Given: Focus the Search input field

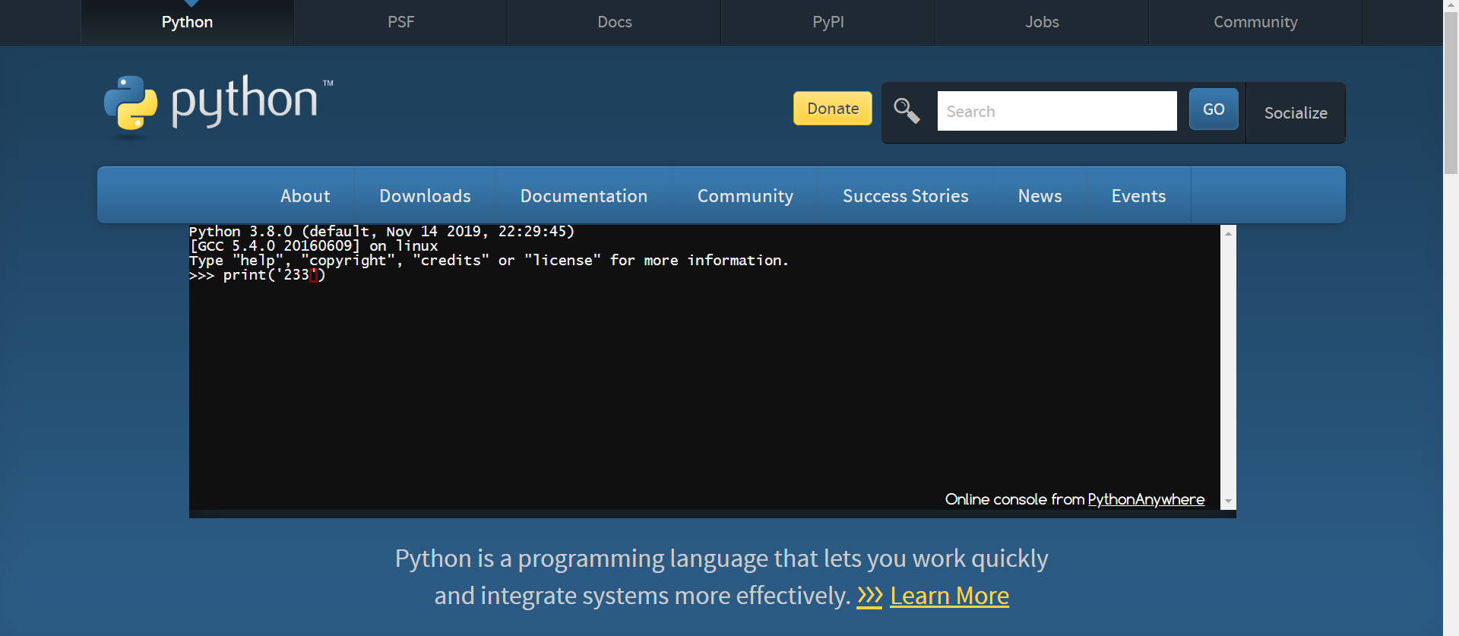Looking at the screenshot, I should point(1057,111).
